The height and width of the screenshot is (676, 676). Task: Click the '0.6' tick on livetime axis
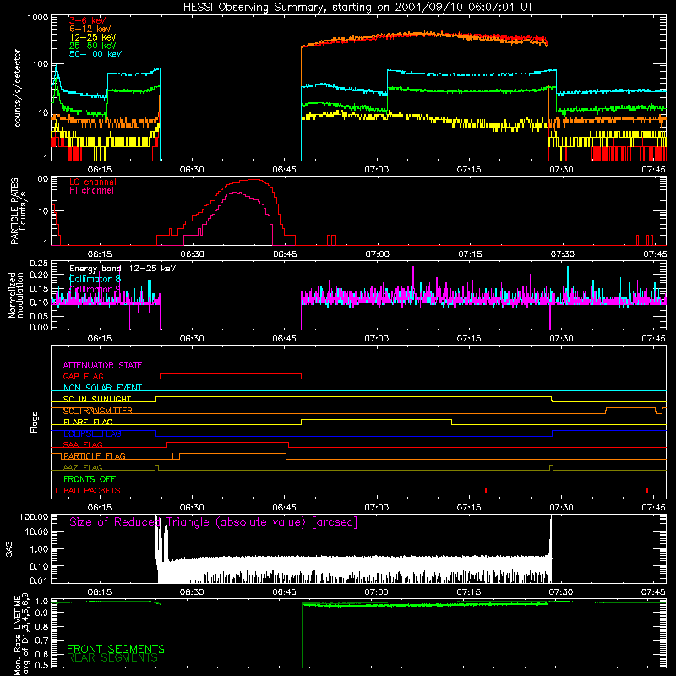41,654
